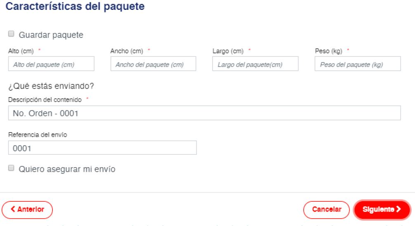Image resolution: width=415 pixels, height=226 pixels.
Task: Focus the Ancho del paquete input field
Action: 153,64
